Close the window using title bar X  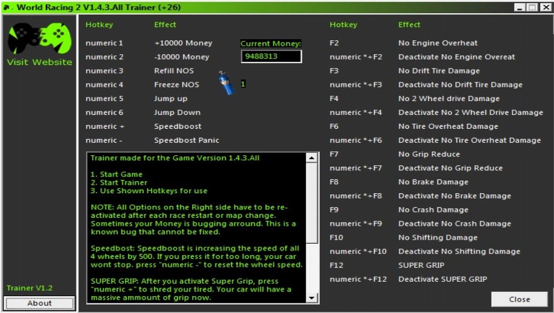[545, 7]
